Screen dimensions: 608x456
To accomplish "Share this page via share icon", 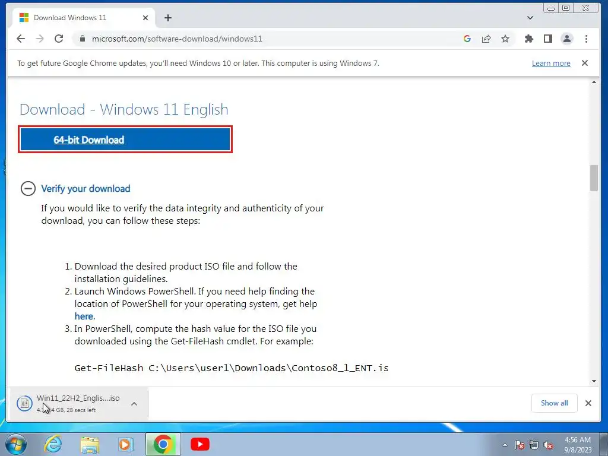I will (x=486, y=39).
